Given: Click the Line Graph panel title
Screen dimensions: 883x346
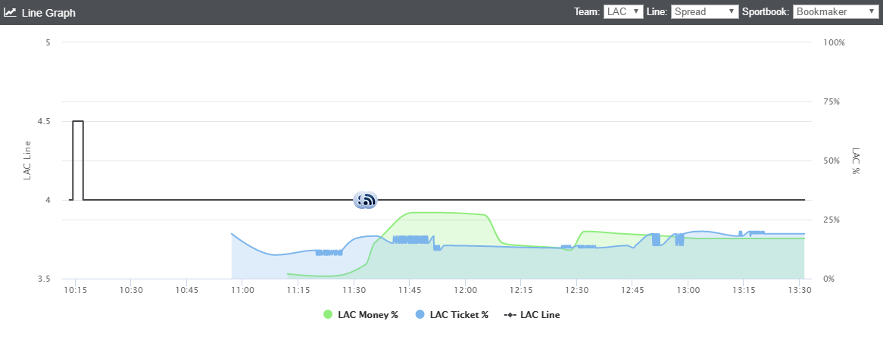Looking at the screenshot, I should tap(48, 12).
